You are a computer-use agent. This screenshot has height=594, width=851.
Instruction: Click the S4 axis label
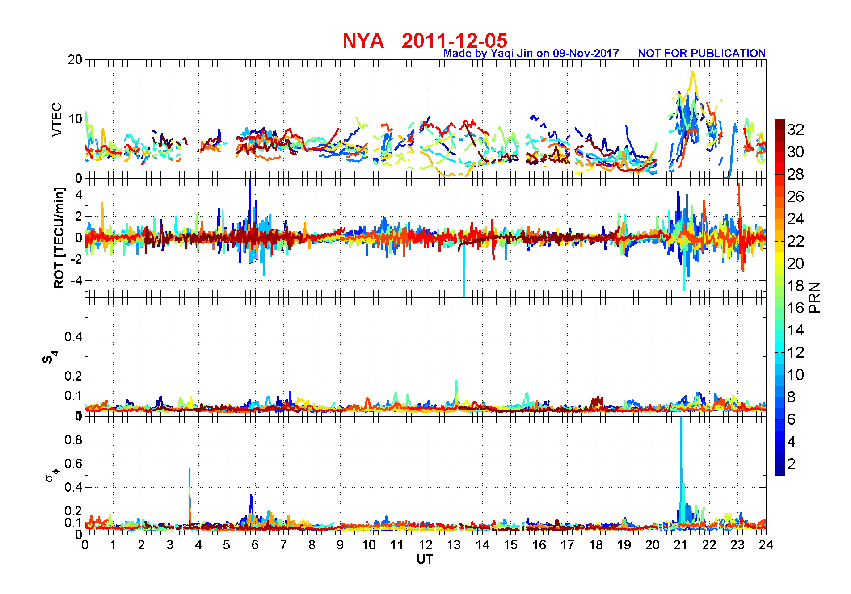click(50, 357)
